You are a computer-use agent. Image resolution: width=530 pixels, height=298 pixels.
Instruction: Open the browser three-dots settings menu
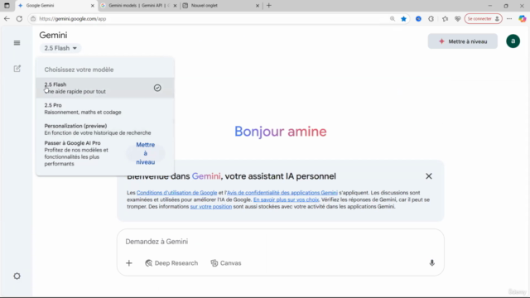click(509, 19)
